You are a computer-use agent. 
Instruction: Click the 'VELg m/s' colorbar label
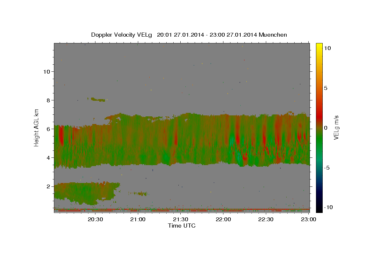(x=336, y=127)
